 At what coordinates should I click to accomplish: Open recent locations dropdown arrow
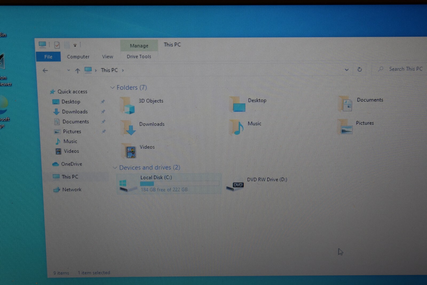[x=69, y=70]
